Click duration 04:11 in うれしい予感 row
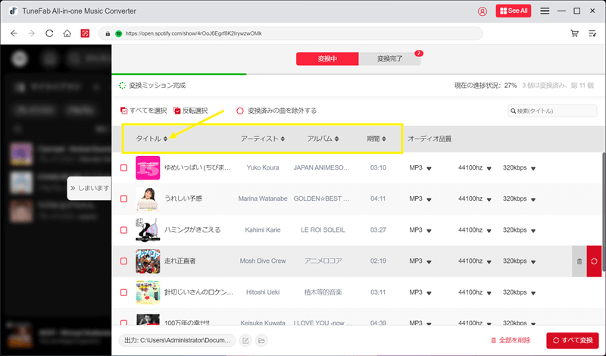Image resolution: width=606 pixels, height=356 pixels. point(378,198)
